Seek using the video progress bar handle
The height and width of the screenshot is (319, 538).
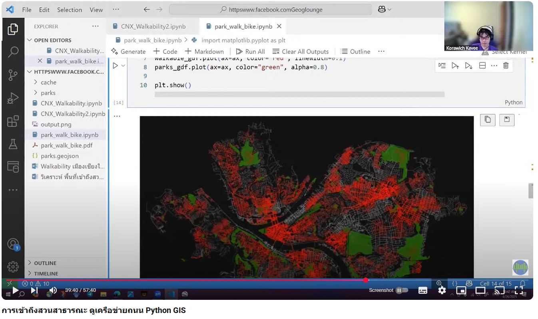click(x=366, y=280)
